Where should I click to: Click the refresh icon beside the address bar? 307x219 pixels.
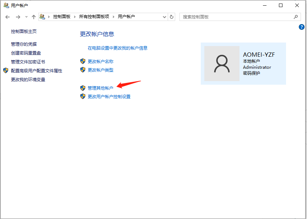172,17
